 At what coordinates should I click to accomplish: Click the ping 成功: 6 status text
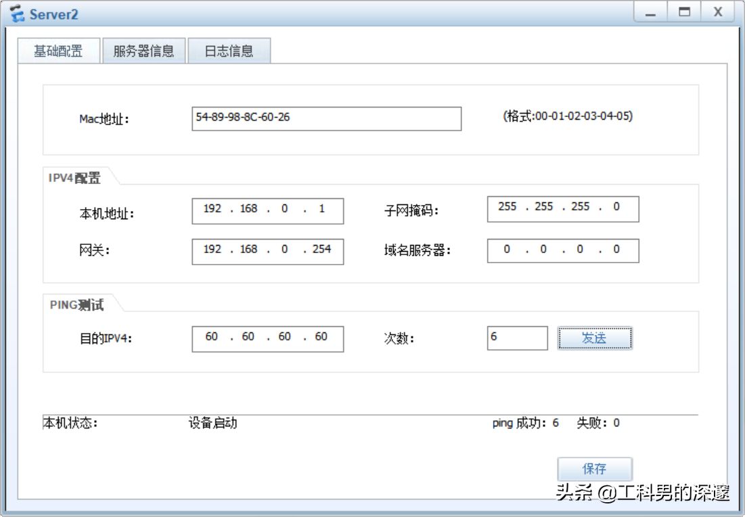pos(526,422)
